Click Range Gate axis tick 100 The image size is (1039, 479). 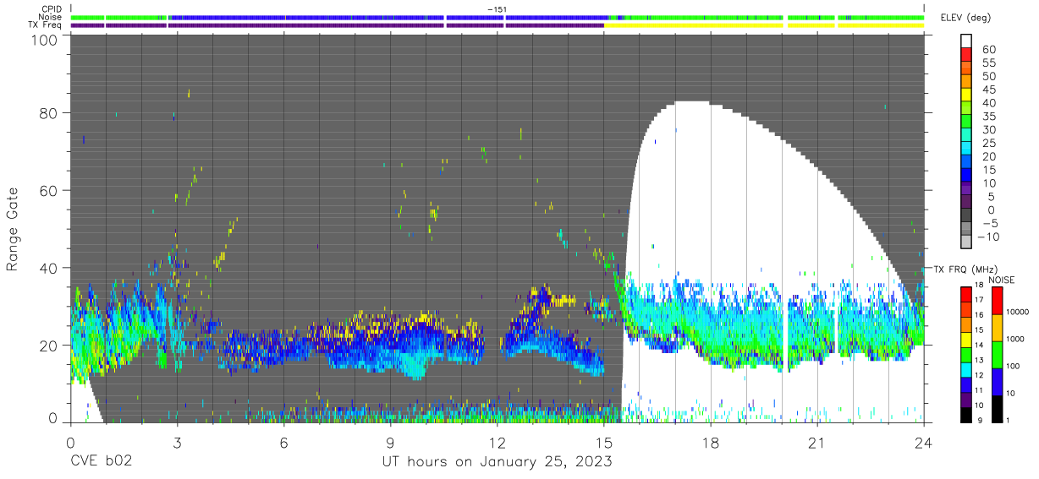[x=47, y=39]
